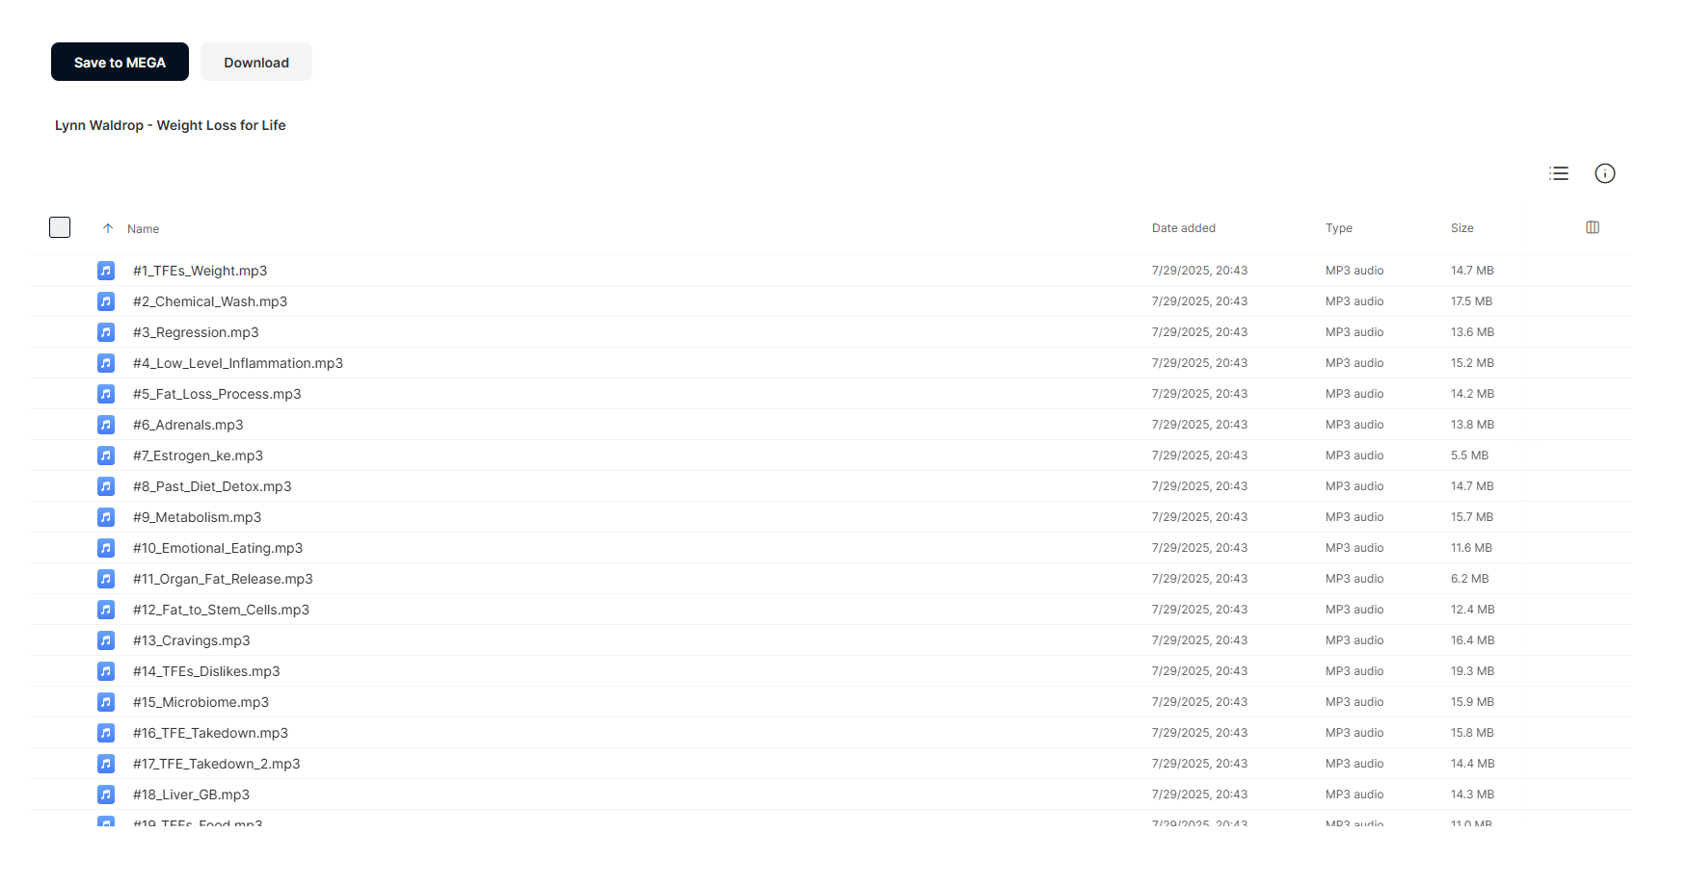Select #4_Low_Level_Inflammation.mp3 file
The image size is (1689, 886).
point(831,363)
